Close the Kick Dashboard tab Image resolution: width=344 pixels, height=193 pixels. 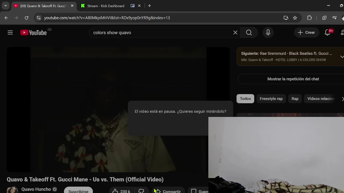(x=139, y=6)
